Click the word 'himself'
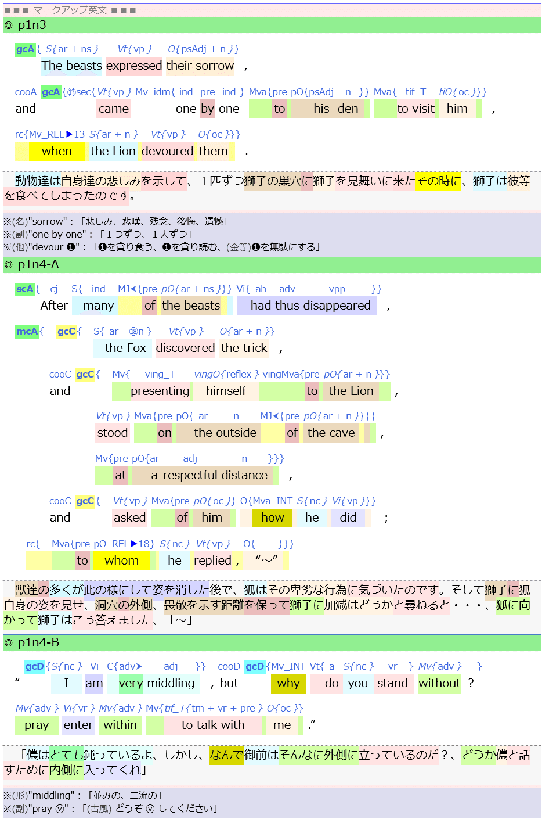The image size is (542, 819). [x=226, y=391]
